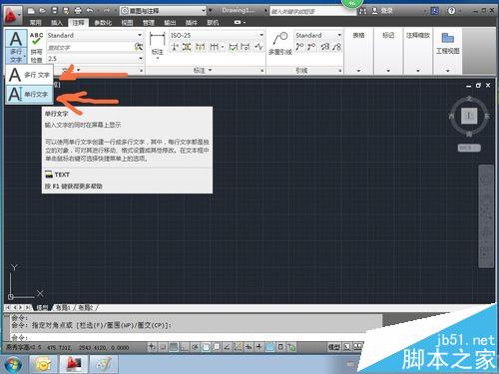499x374 pixels.
Task: Click the 工程视图 folder icon
Action: (x=447, y=38)
